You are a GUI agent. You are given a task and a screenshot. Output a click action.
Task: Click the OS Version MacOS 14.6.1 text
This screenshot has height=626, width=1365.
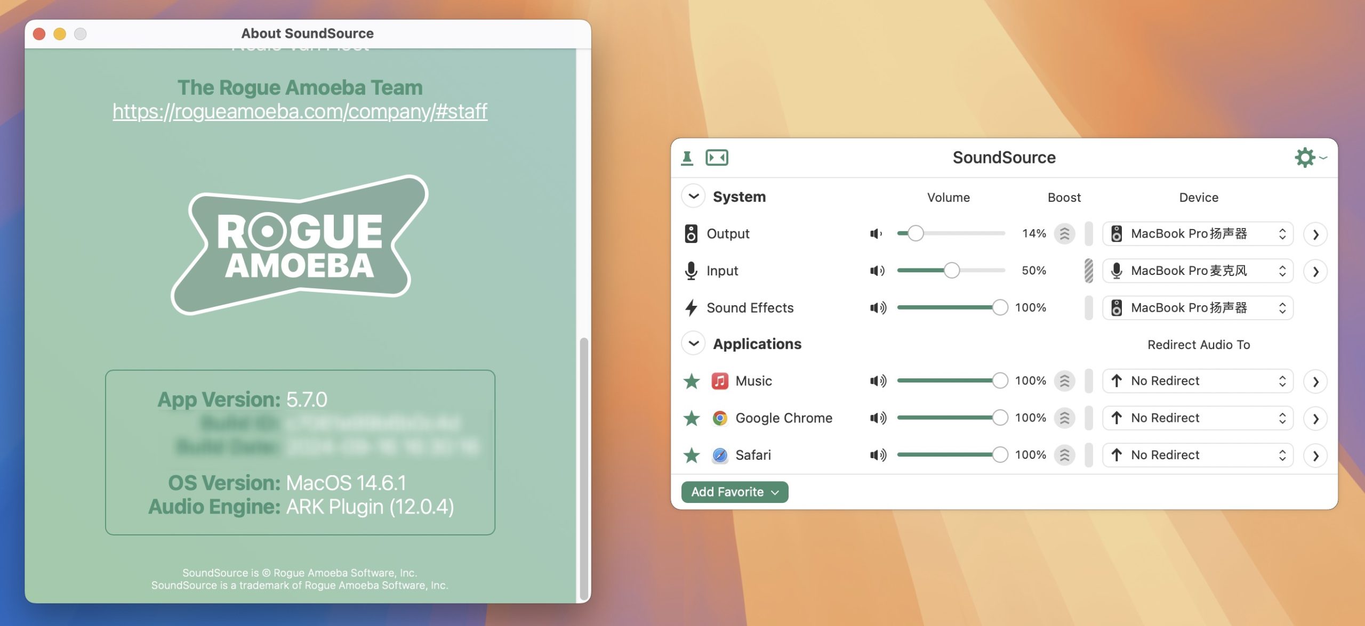(x=287, y=483)
